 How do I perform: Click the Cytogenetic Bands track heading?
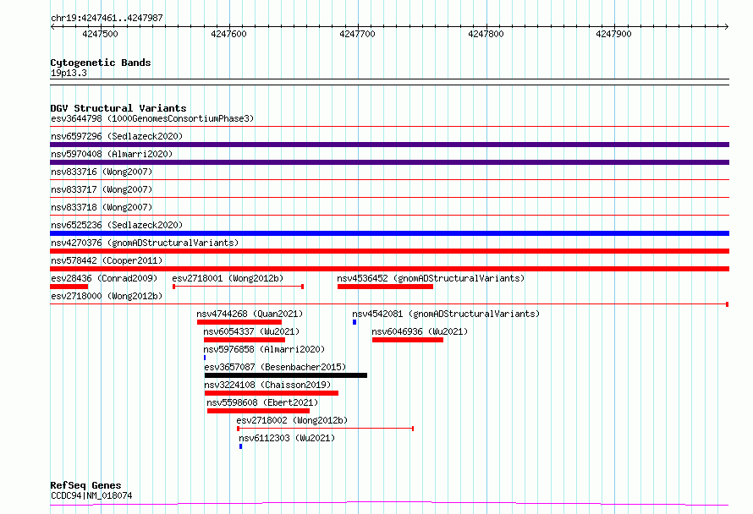(101, 63)
